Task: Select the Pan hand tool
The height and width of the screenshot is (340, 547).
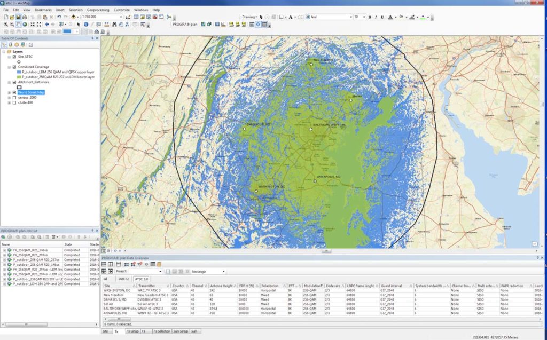Action: click(18, 25)
